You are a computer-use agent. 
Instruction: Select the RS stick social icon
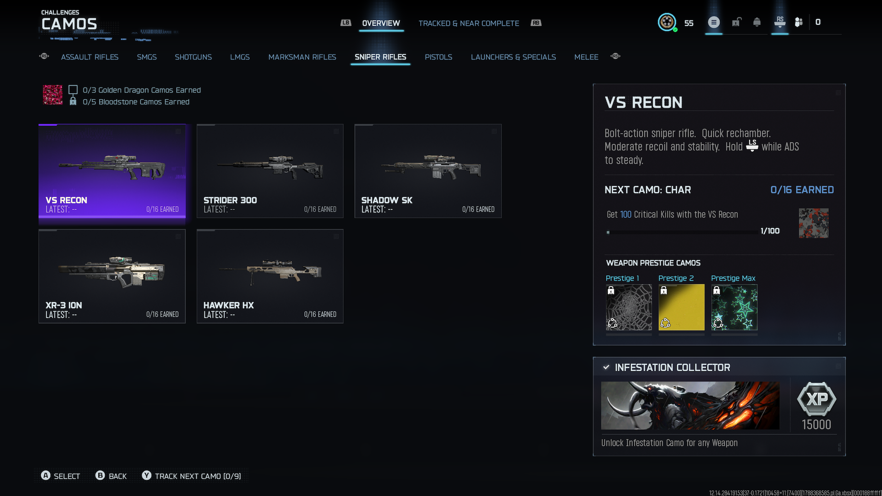pyautogui.click(x=780, y=22)
